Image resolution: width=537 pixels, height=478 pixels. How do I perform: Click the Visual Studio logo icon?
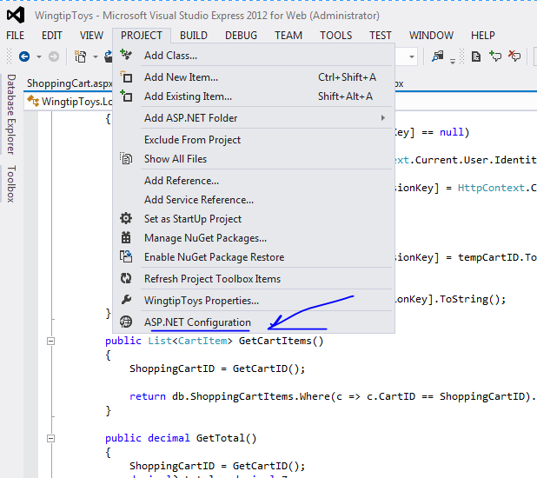click(16, 15)
